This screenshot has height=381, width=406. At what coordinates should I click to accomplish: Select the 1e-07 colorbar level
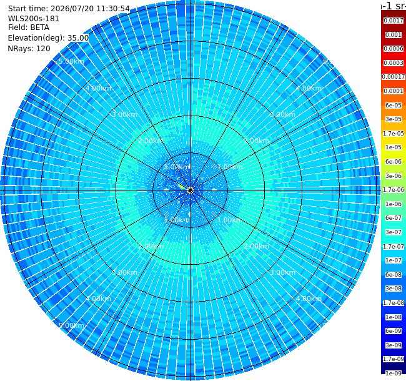tap(394, 260)
